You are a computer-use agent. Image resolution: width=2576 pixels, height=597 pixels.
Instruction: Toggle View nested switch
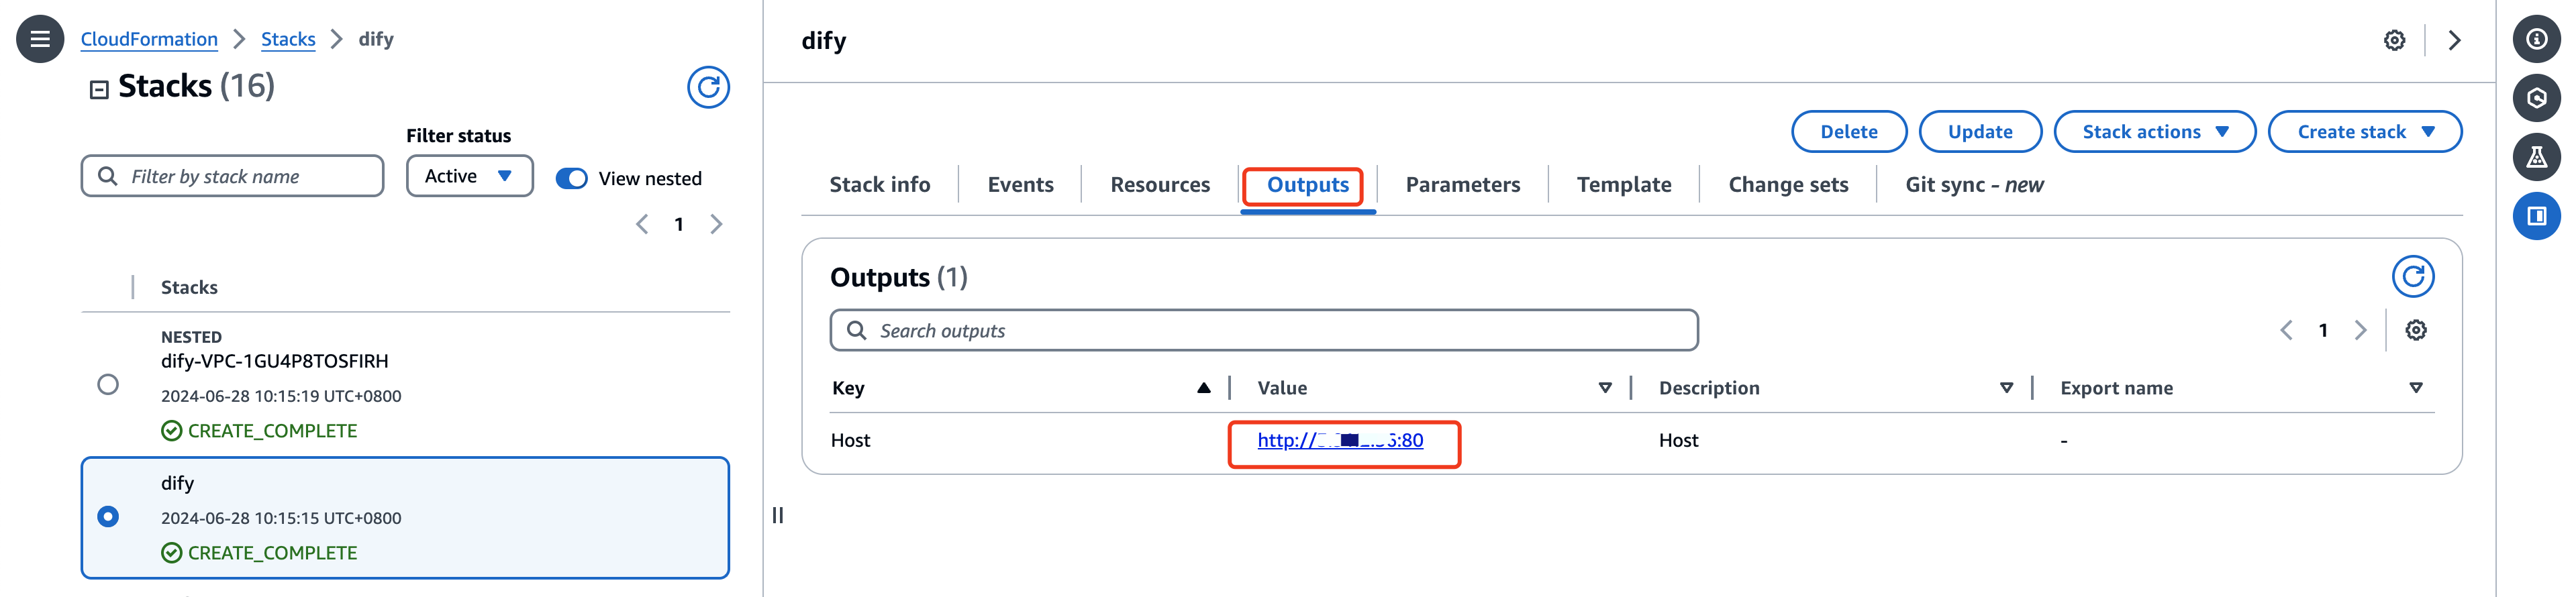click(x=571, y=178)
